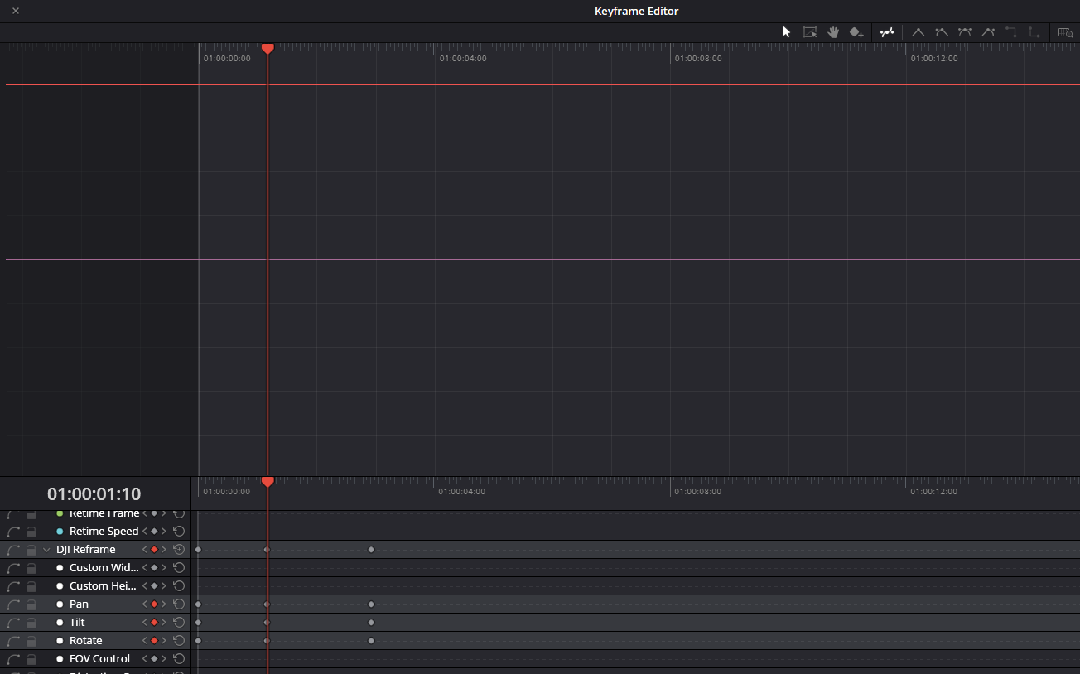Set linear keyframe interpolation
Viewport: 1080px width, 674px height.
pos(918,32)
